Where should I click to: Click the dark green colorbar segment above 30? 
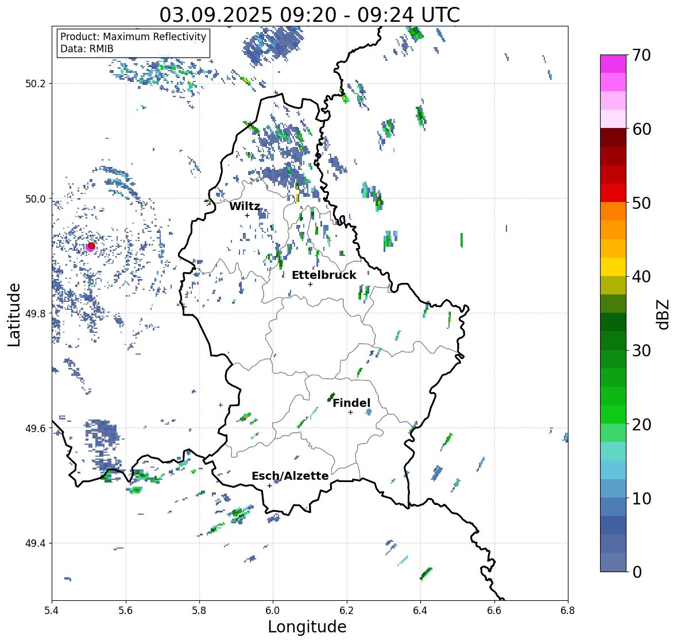(613, 340)
